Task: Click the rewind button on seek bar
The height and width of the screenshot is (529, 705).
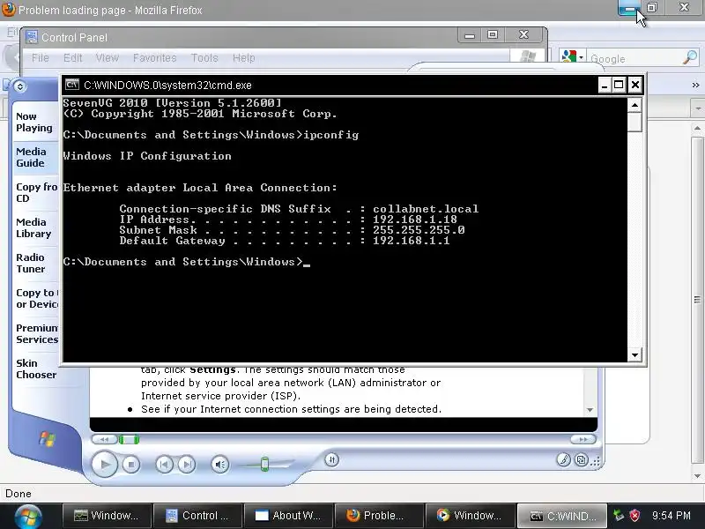Action: (x=104, y=439)
